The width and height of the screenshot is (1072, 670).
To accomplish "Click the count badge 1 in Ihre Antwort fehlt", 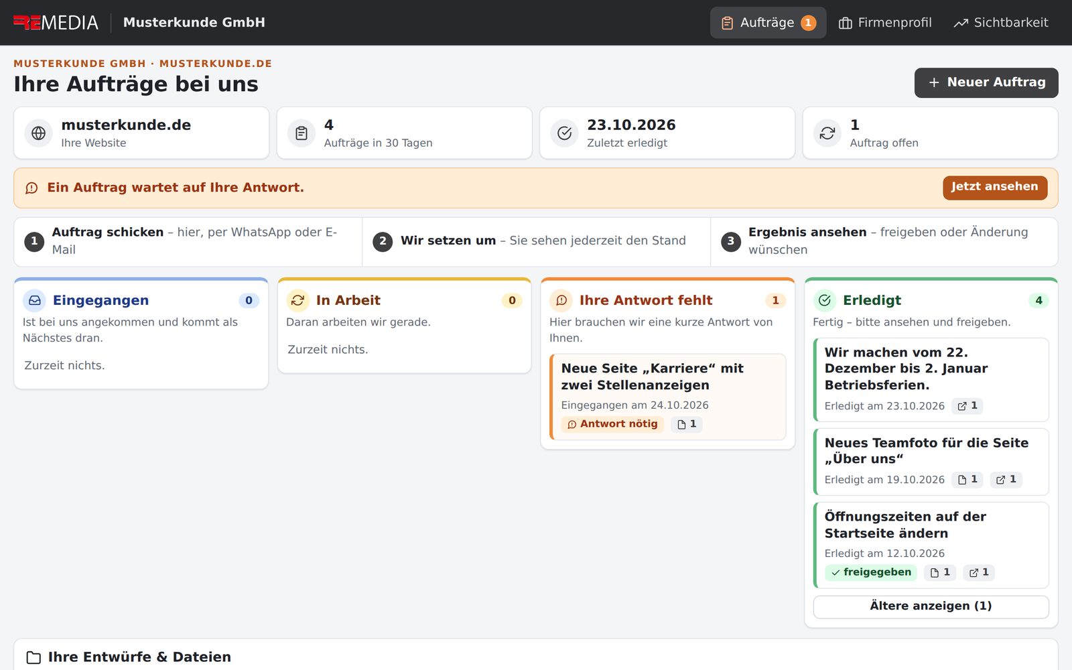I will pos(775,301).
